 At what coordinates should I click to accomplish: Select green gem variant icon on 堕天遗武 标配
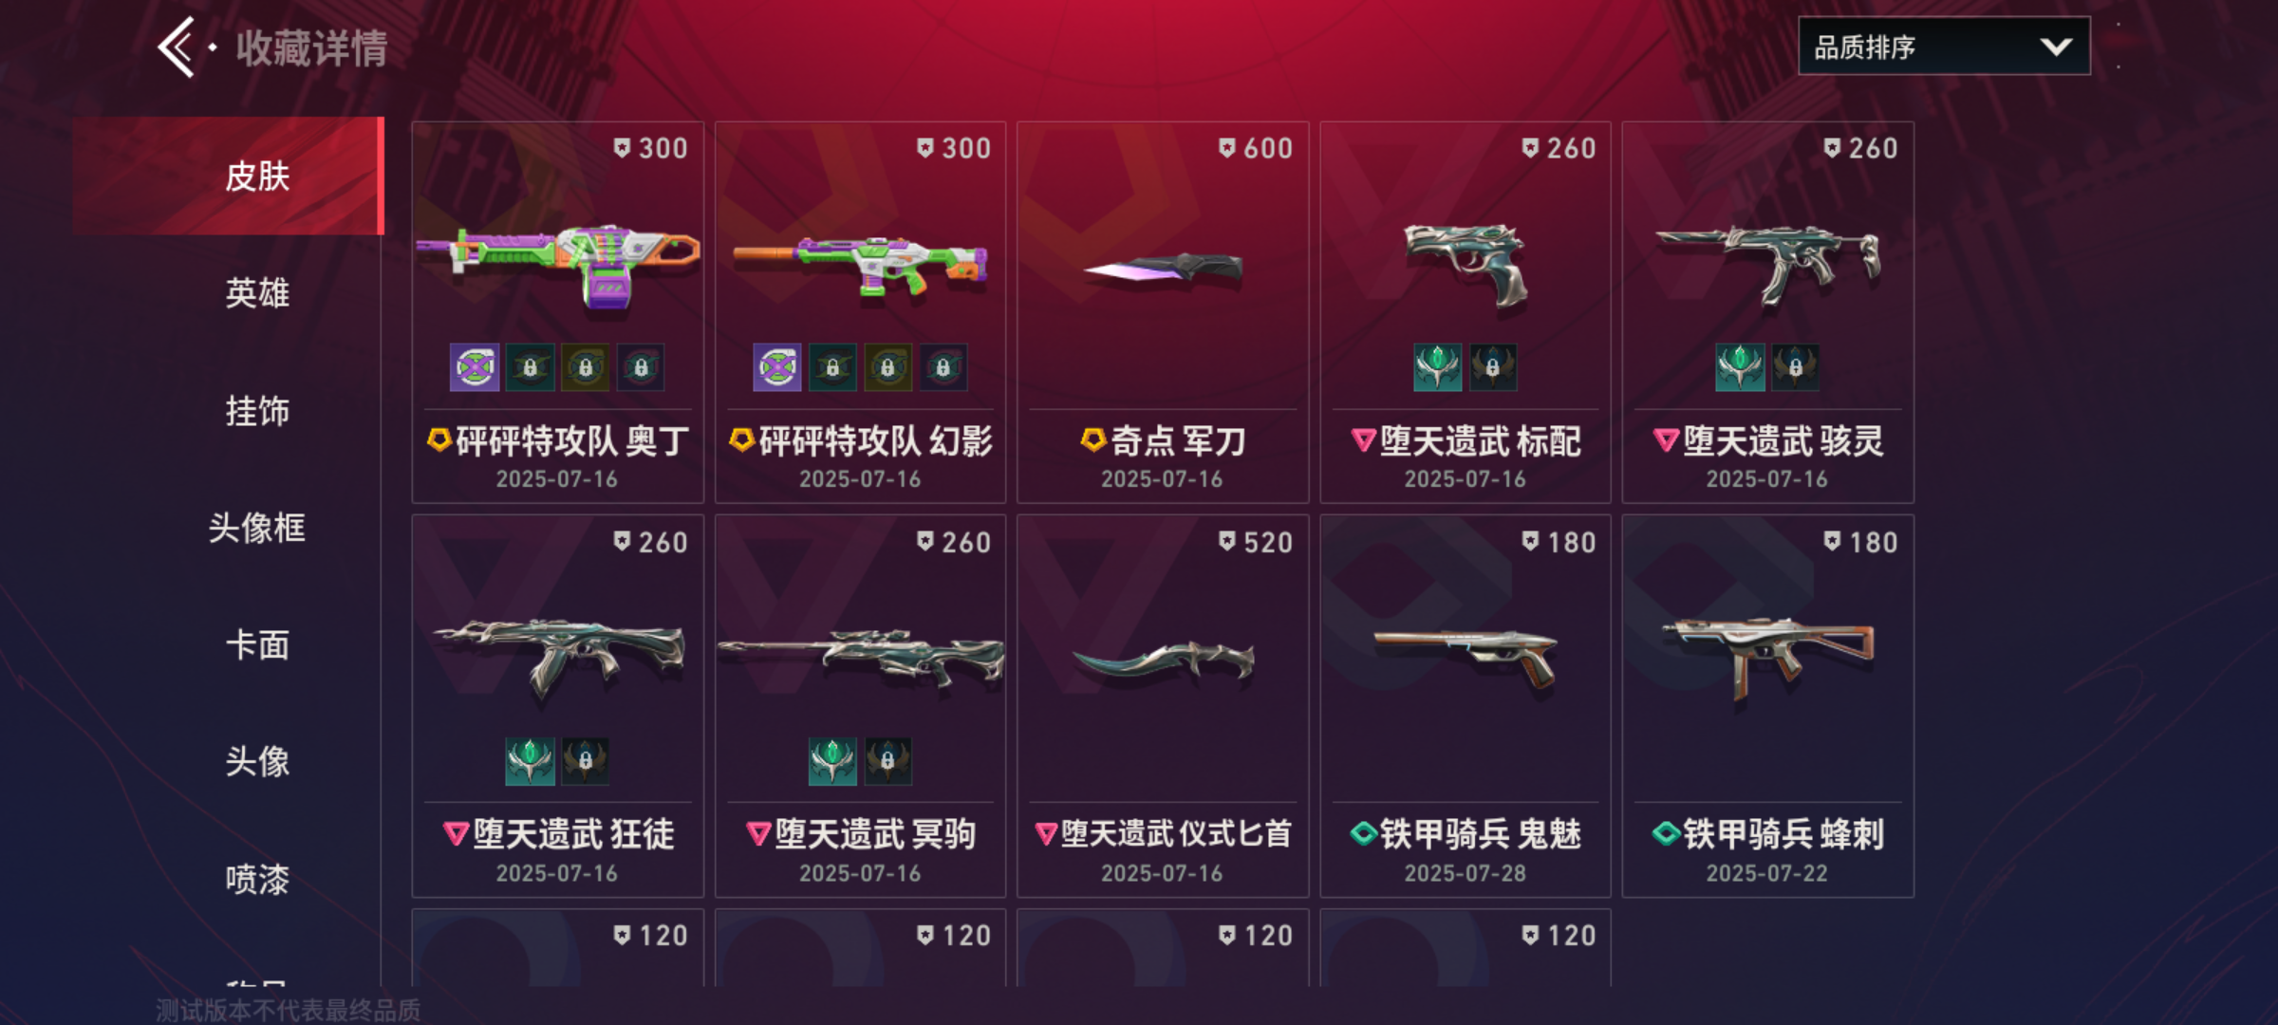click(x=1437, y=367)
